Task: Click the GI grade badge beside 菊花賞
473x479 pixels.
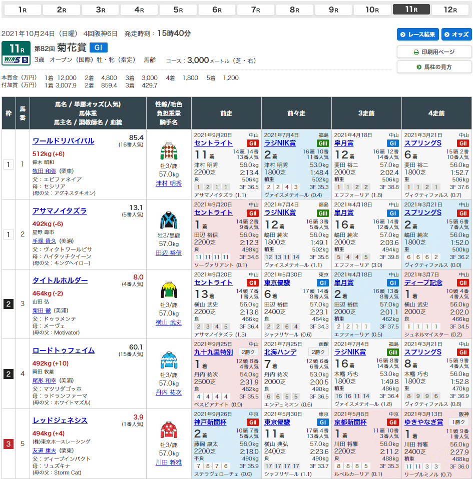Action: (x=99, y=47)
